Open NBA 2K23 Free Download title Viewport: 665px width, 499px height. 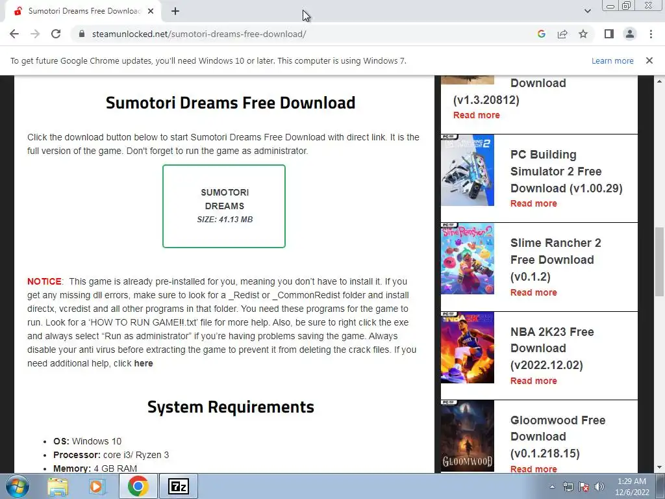[x=552, y=348]
